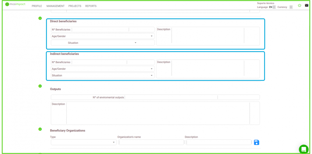Expand Age/Gender dropdown under Direct beneficiaries
This screenshot has width=312, height=154.
tap(102, 36)
